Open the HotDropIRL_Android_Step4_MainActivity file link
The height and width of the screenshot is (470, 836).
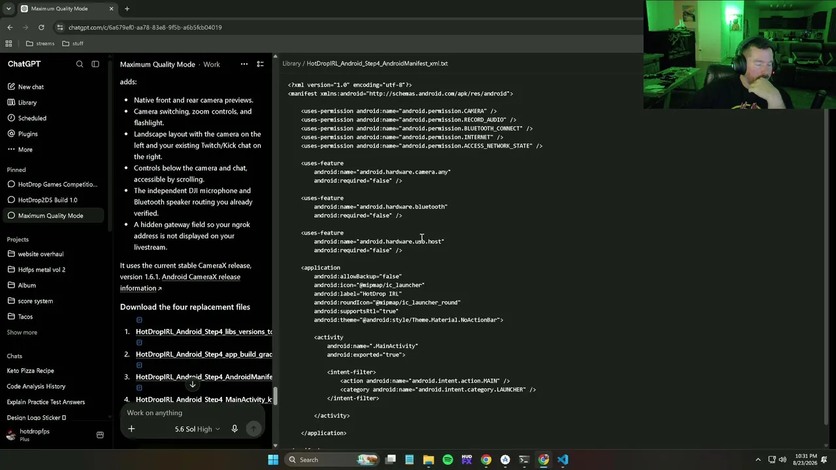204,399
